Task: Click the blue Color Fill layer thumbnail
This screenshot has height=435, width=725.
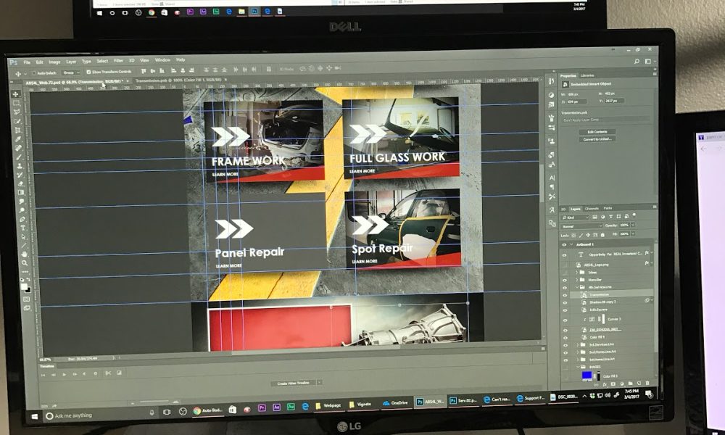Action: click(586, 376)
